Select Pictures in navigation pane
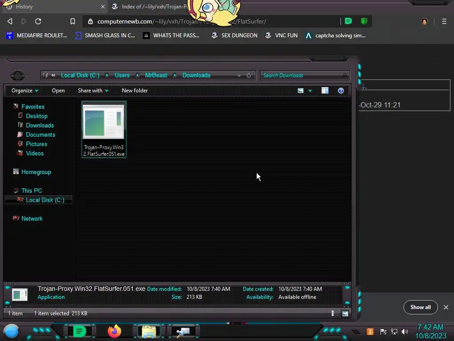 [36, 144]
